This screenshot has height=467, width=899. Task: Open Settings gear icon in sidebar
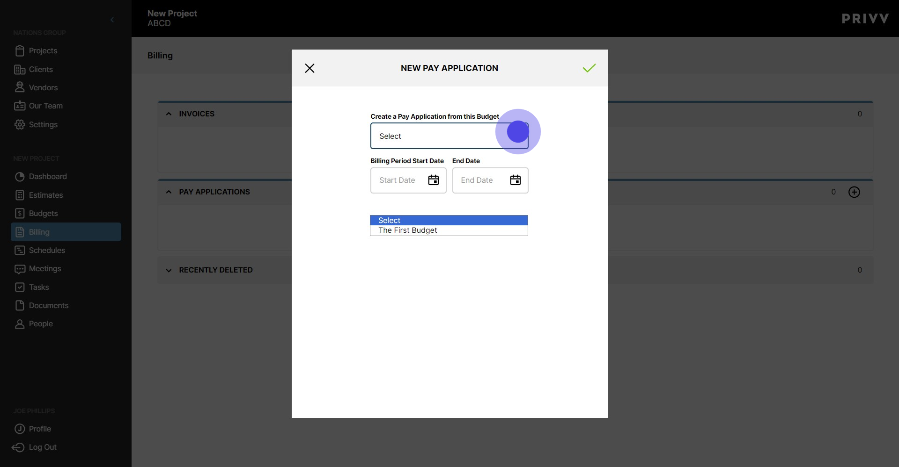[20, 124]
